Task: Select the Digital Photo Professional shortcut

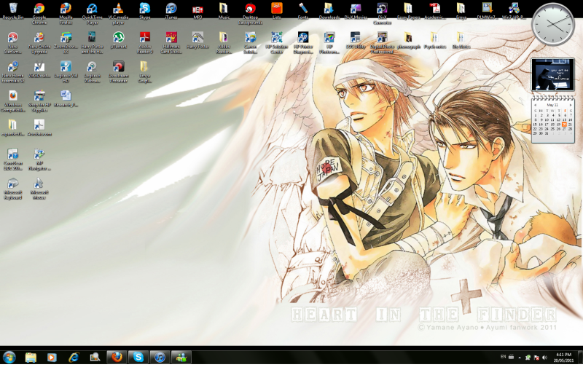Action: pos(382,43)
